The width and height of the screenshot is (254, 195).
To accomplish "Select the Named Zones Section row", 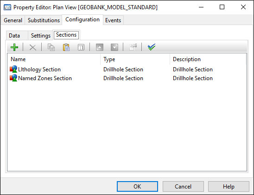I will (x=127, y=78).
